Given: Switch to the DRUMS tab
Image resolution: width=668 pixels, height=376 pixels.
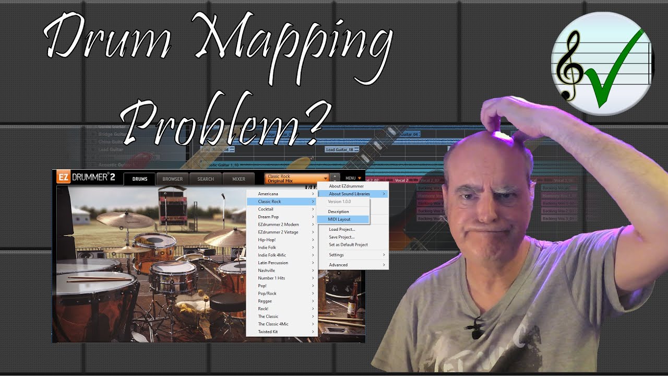Looking at the screenshot, I should tap(139, 179).
